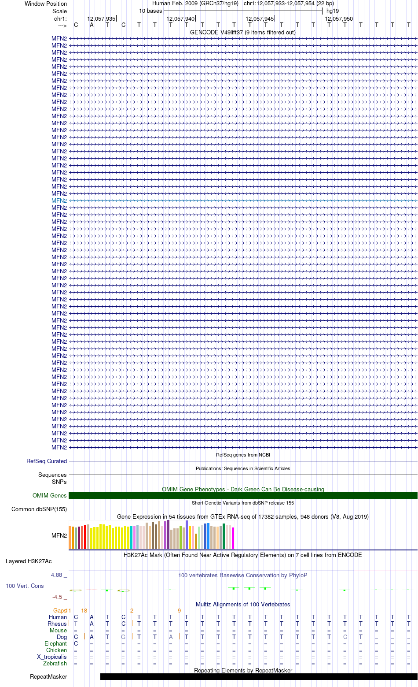Click the GTEx Gene Expression track title

pyautogui.click(x=243, y=516)
